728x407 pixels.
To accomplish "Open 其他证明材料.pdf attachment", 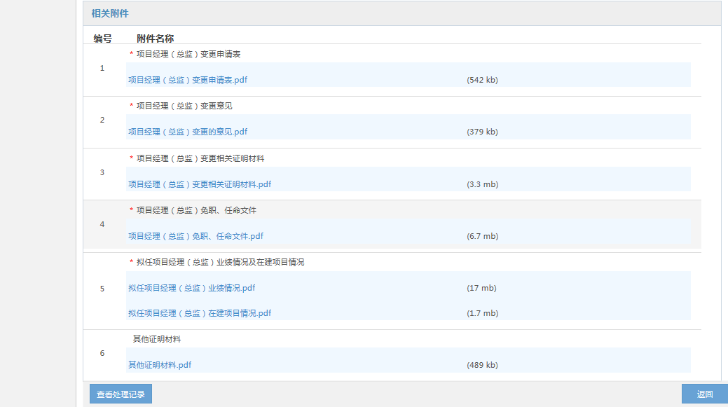I will click(x=160, y=365).
